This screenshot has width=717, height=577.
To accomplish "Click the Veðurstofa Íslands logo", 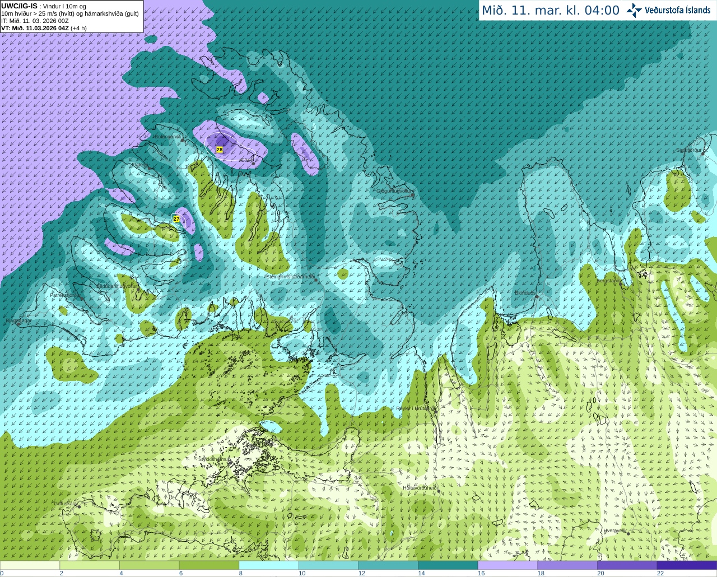I will [668, 10].
